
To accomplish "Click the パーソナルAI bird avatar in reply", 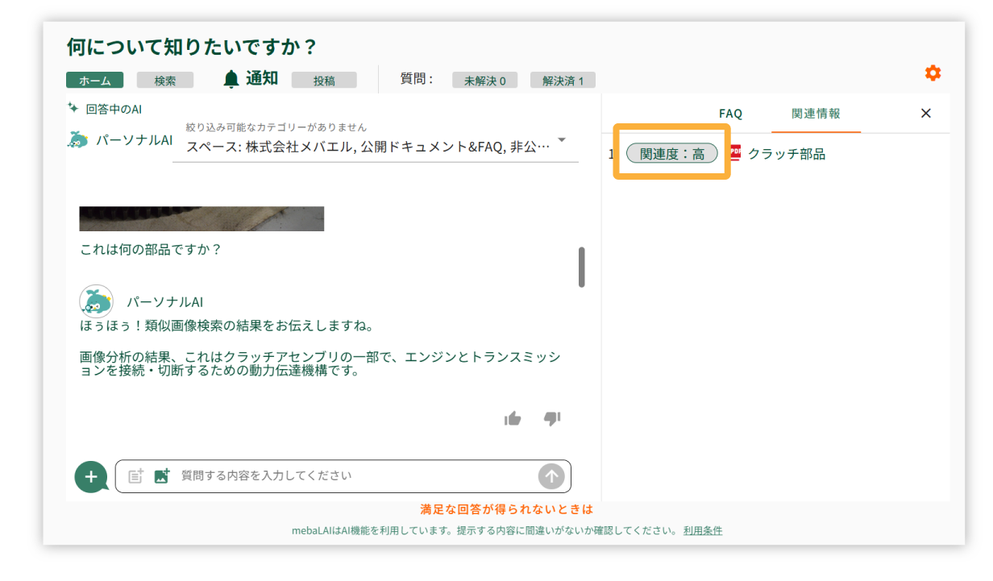I will (96, 301).
